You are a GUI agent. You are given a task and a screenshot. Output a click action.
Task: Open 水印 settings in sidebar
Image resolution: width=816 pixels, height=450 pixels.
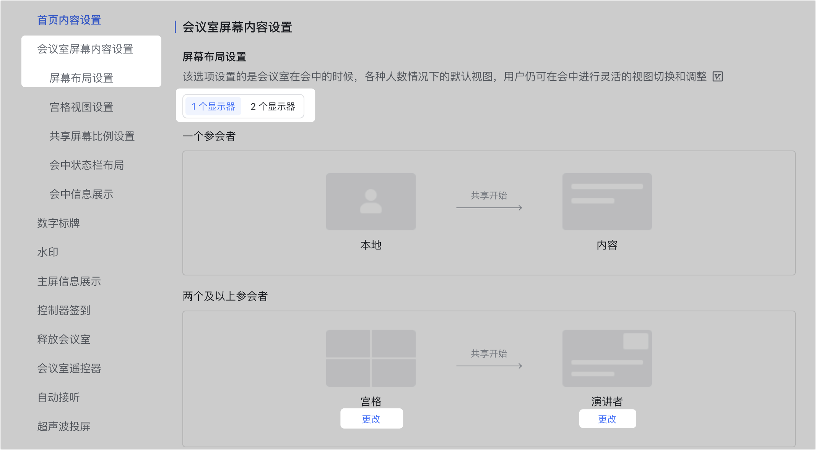pyautogui.click(x=48, y=253)
